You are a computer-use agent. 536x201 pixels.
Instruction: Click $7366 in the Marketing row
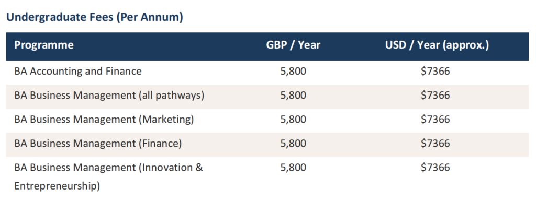435,120
